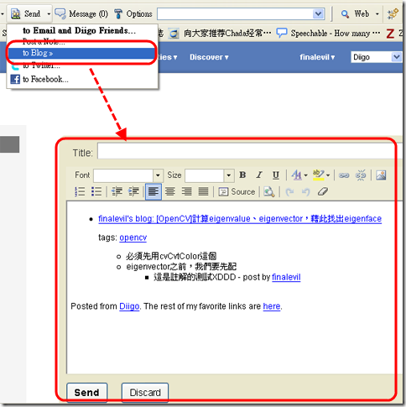Toggle the bulleted list icon
This screenshot has width=406, height=407.
tap(96, 192)
